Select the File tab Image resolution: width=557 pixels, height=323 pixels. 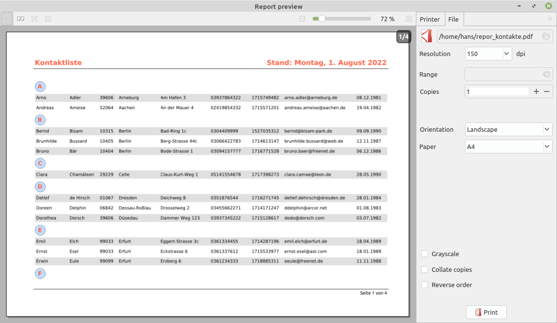click(453, 19)
